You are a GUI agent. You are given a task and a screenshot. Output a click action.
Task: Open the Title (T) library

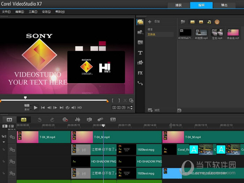(x=140, y=53)
